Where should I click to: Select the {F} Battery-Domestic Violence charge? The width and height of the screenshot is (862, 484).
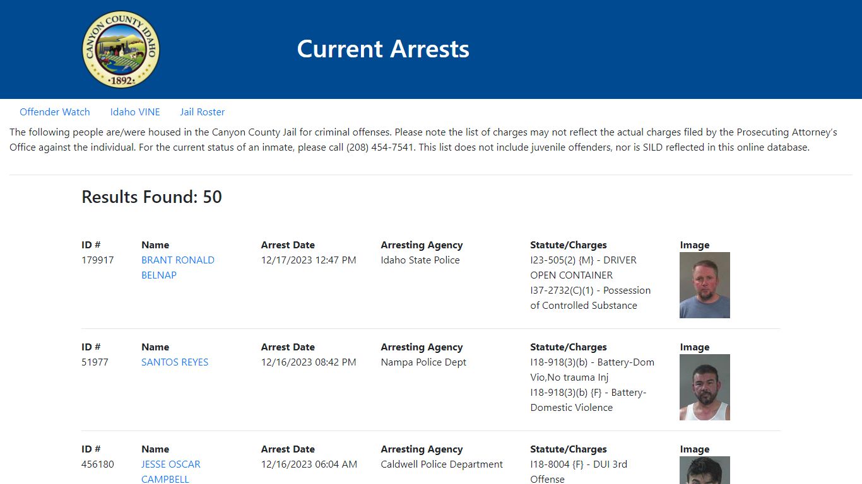pos(588,400)
